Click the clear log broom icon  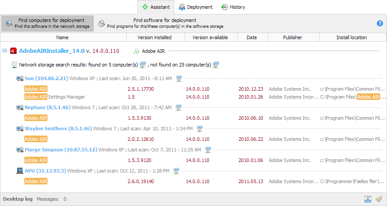(x=379, y=199)
